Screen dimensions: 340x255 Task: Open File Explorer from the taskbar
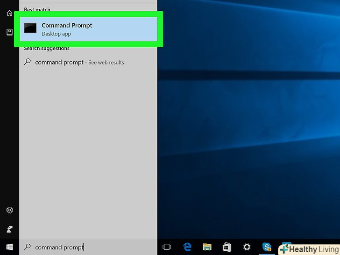pyautogui.click(x=207, y=247)
